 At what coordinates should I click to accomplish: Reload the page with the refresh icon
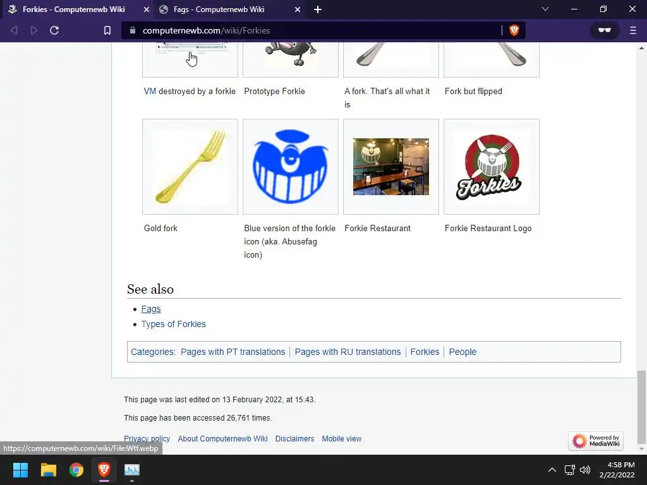(x=54, y=30)
